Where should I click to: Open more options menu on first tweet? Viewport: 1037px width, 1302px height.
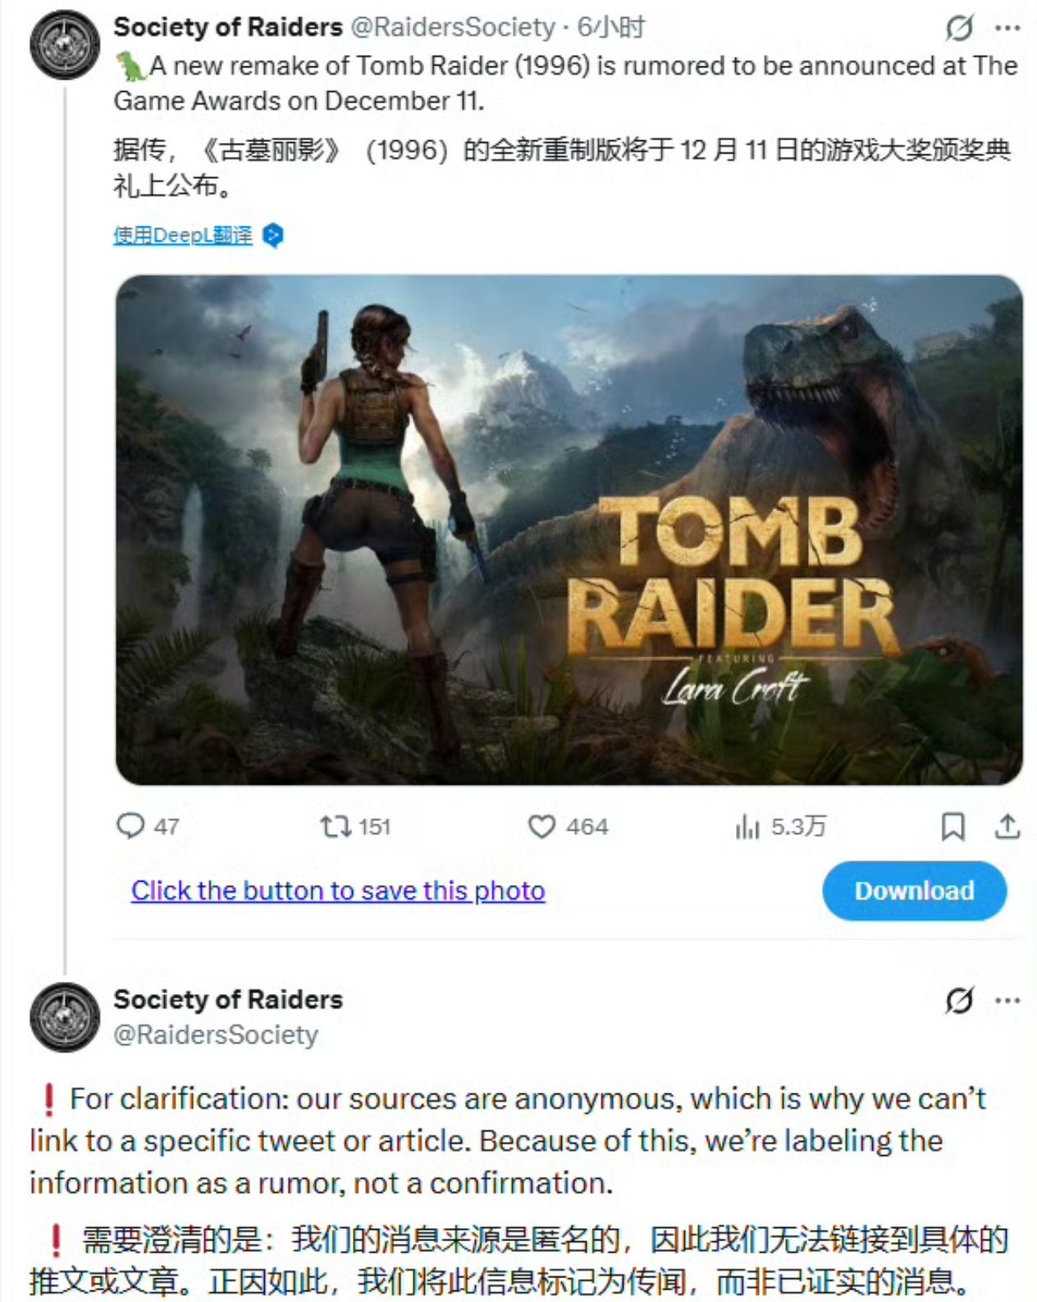pos(1007,28)
